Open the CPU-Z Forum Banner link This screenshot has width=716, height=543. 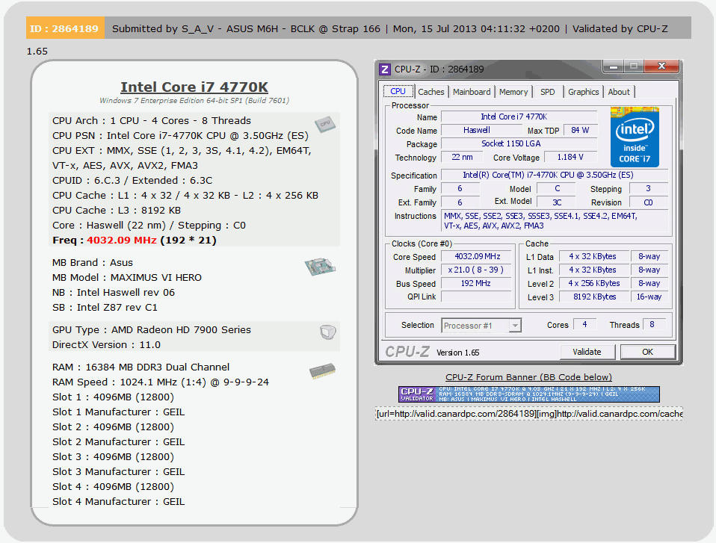click(528, 377)
